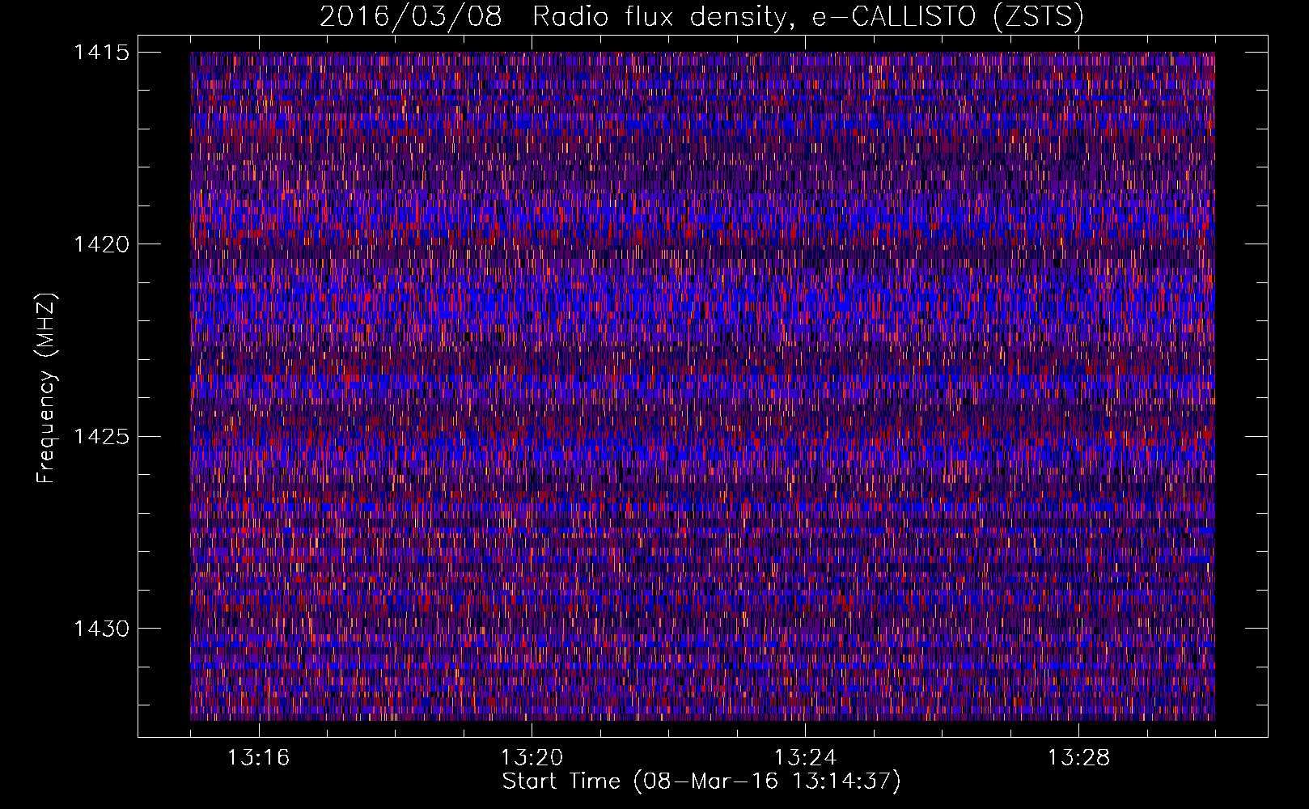This screenshot has height=809, width=1309.
Task: Click the 13:20 time tick label
Action: point(532,758)
